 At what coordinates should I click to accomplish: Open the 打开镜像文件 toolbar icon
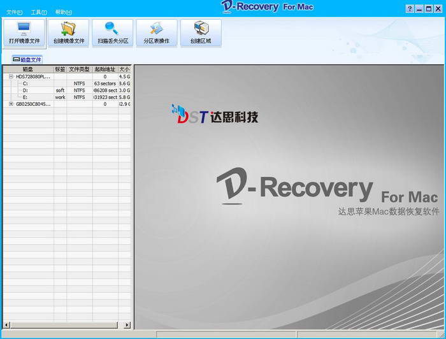pyautogui.click(x=24, y=33)
